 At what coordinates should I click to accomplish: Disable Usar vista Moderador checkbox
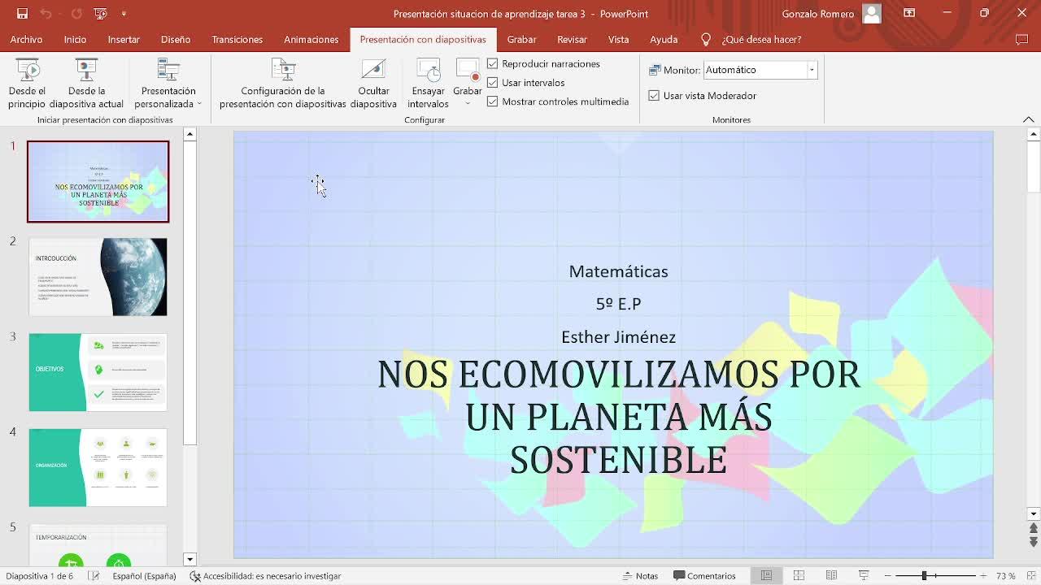[654, 95]
